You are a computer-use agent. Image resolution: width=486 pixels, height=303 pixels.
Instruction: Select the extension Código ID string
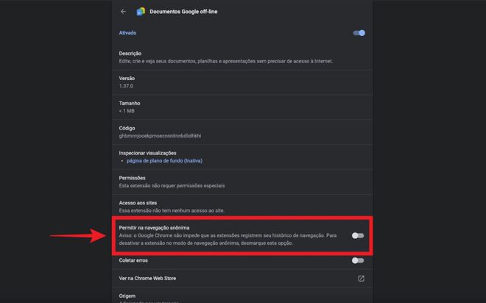[160, 136]
